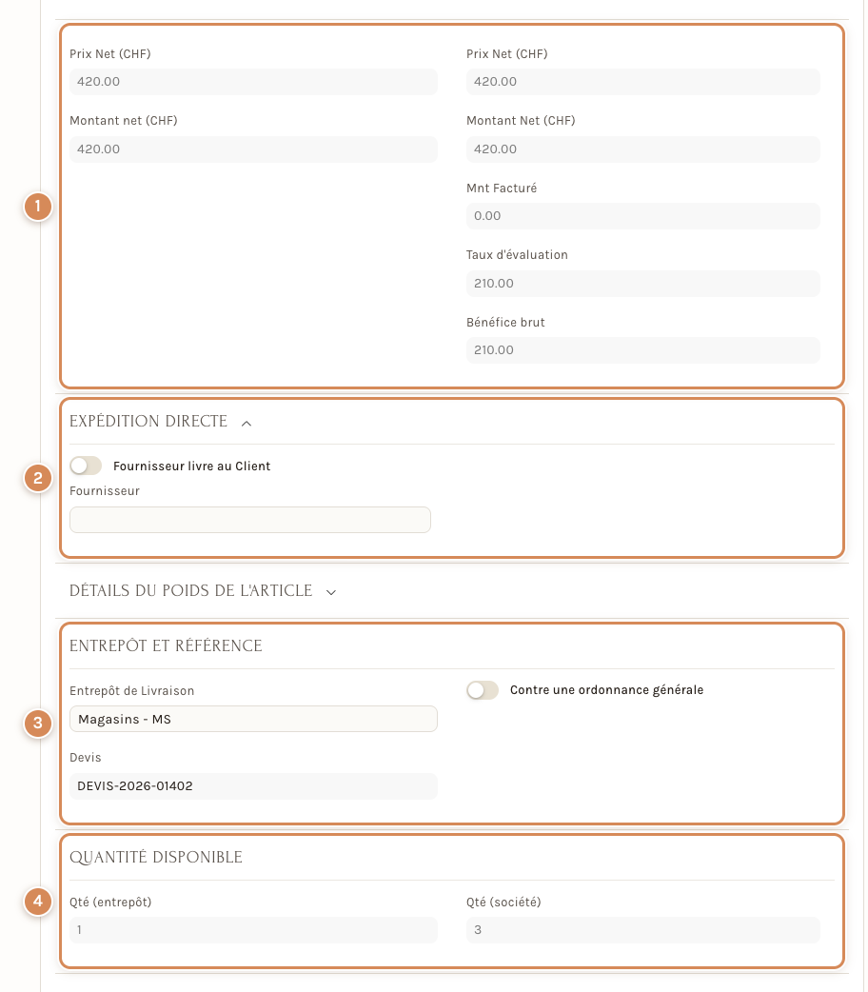Image resolution: width=868 pixels, height=992 pixels.
Task: Click the Mnt Facturé label
Action: click(x=502, y=188)
